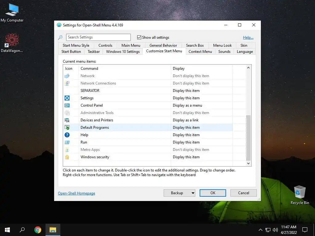Select the Run command text
The height and width of the screenshot is (236, 315).
click(84, 142)
